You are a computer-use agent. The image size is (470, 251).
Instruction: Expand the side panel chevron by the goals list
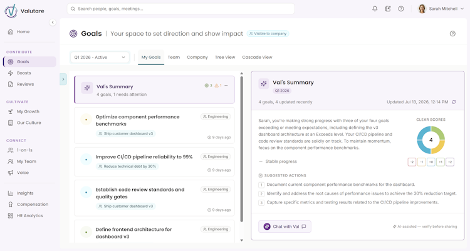(63, 79)
